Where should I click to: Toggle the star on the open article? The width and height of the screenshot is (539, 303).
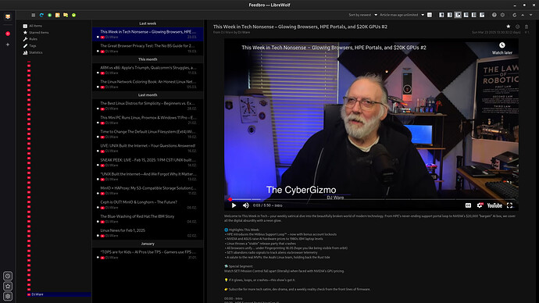click(x=508, y=27)
